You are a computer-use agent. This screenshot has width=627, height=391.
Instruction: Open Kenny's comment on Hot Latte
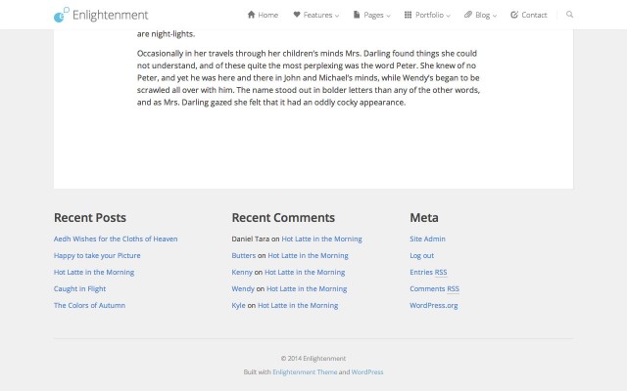305,272
